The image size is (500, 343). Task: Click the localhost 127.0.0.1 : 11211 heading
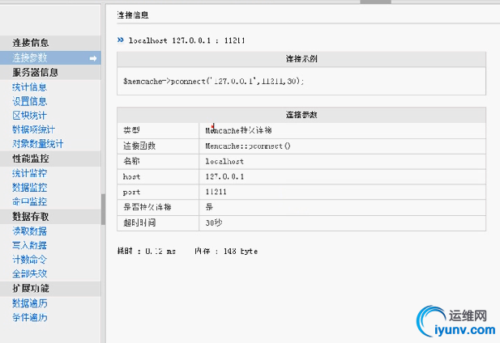[x=187, y=40]
